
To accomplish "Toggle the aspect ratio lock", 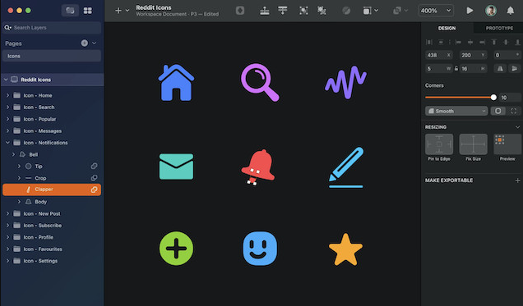I will [456, 69].
